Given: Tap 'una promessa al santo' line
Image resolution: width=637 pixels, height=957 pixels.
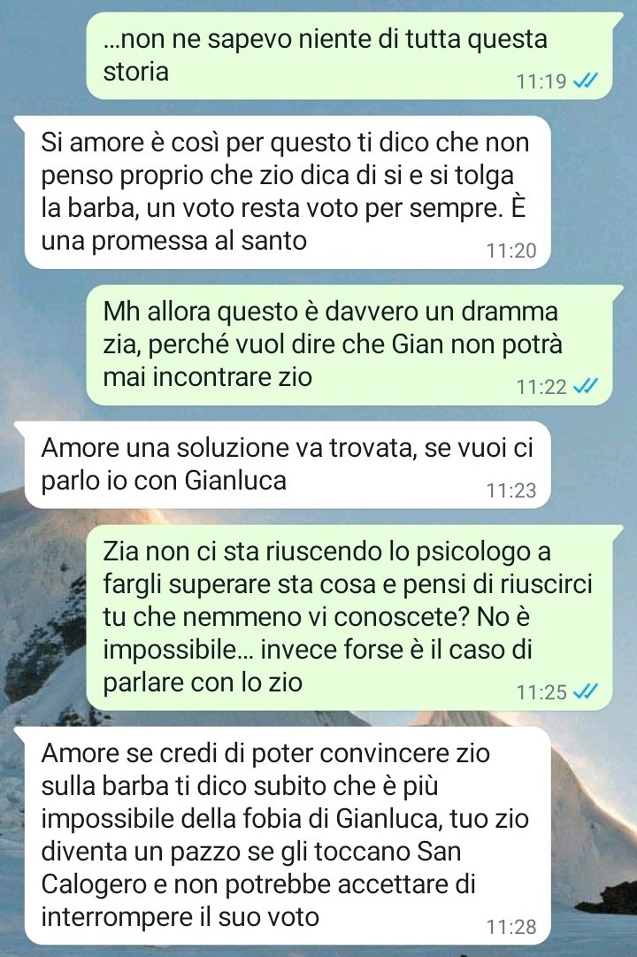Looking at the screenshot, I should coord(174,241).
